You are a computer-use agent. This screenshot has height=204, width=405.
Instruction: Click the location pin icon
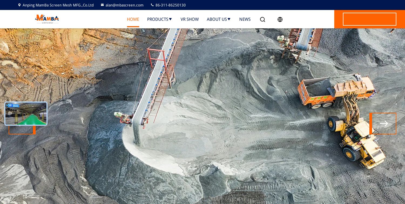tap(19, 5)
